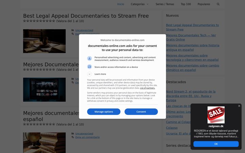245x153 pixels.
Task: Open the Top 100 menu item
Action: coord(186,4)
